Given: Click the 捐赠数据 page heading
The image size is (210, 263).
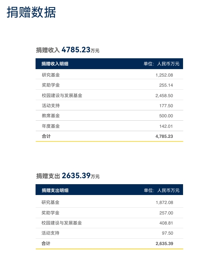Looking at the screenshot, I should click(31, 12).
